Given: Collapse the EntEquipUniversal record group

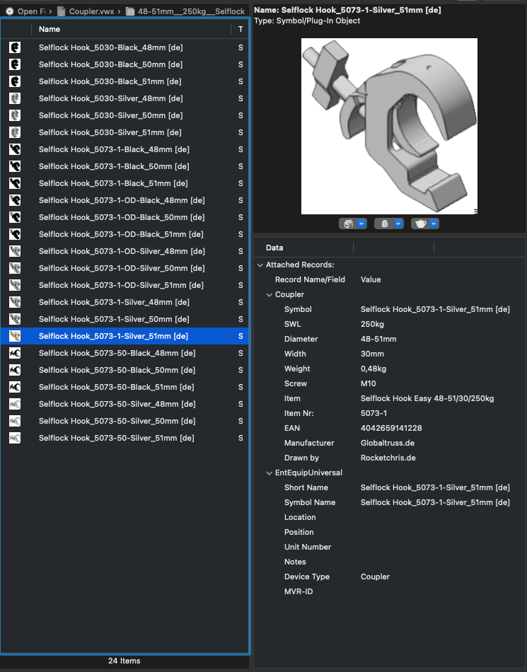Looking at the screenshot, I should pyautogui.click(x=269, y=473).
